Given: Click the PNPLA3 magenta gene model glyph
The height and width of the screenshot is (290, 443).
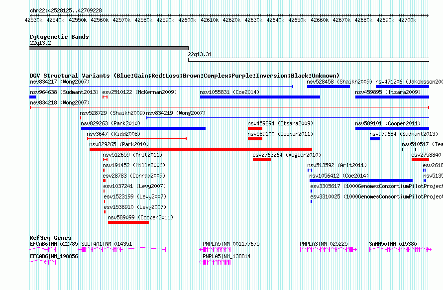Looking at the screenshot, I should click(x=329, y=250).
